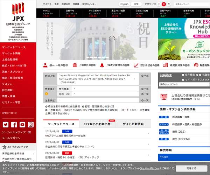Switch to the サイト更新情報 tab
Viewport: 210px width, 175px height.
pyautogui.click(x=133, y=124)
